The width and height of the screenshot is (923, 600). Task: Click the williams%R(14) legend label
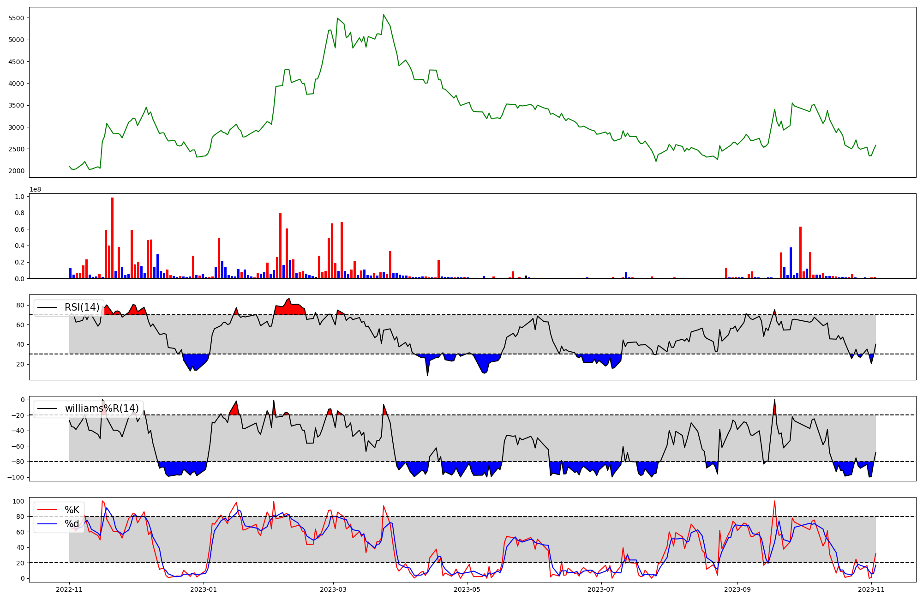(x=102, y=408)
